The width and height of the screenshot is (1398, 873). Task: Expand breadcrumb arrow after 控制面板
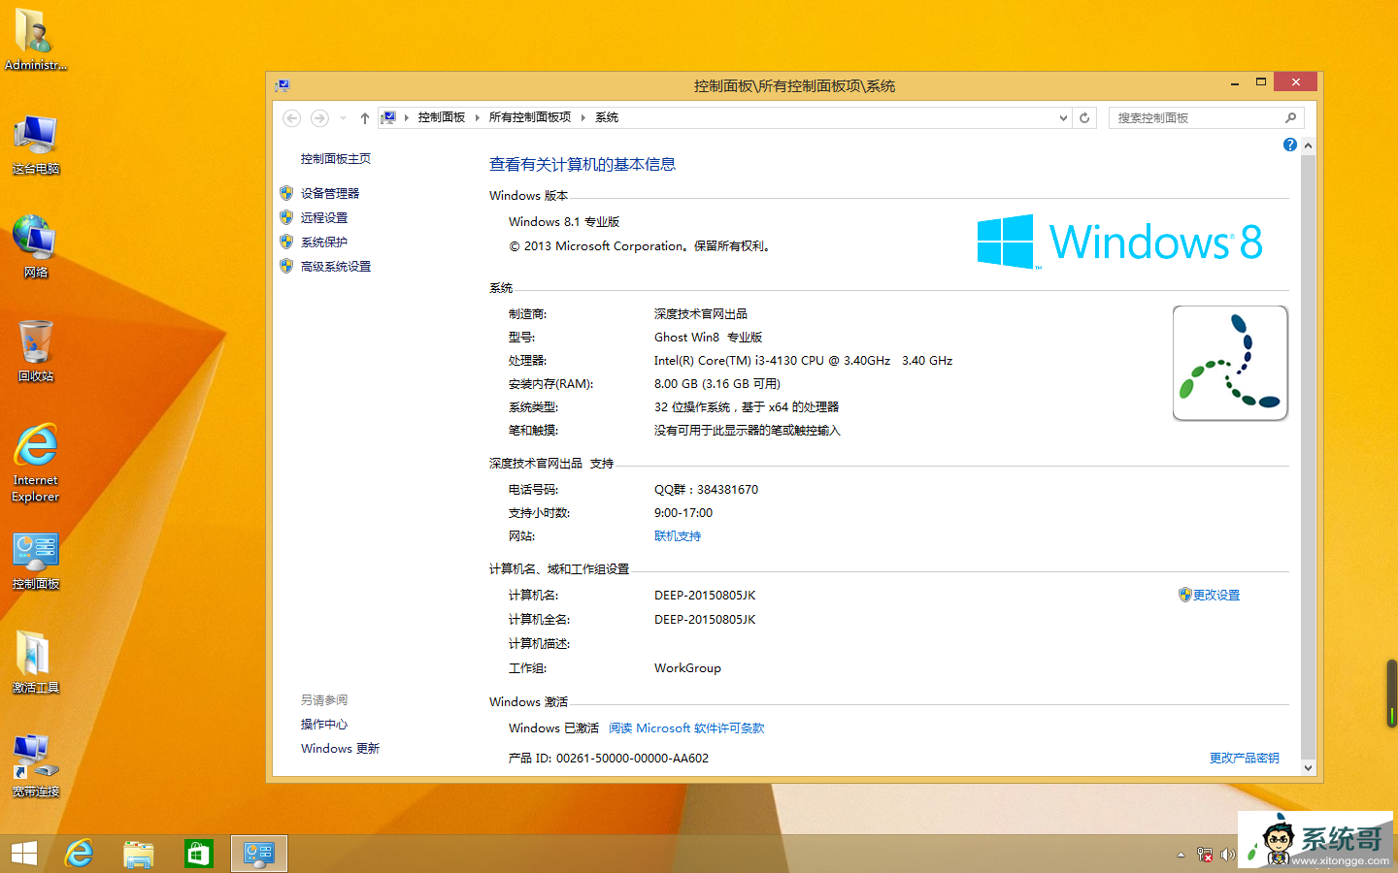tap(477, 117)
